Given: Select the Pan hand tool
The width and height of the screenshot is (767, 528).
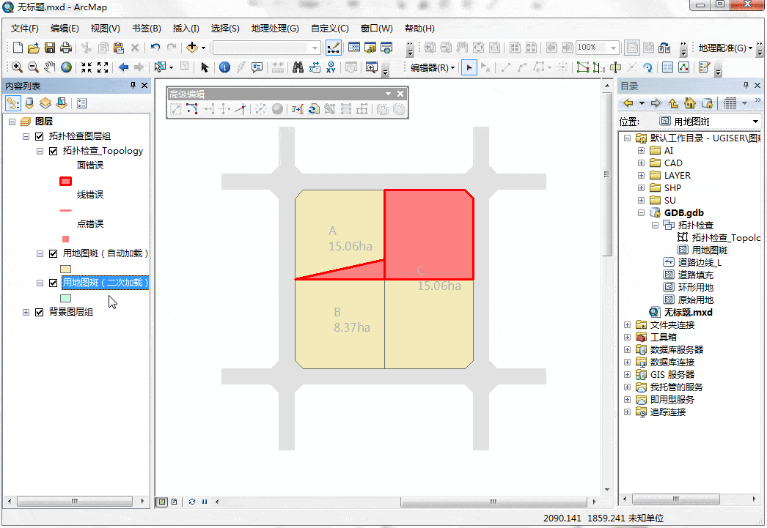Looking at the screenshot, I should tap(49, 67).
